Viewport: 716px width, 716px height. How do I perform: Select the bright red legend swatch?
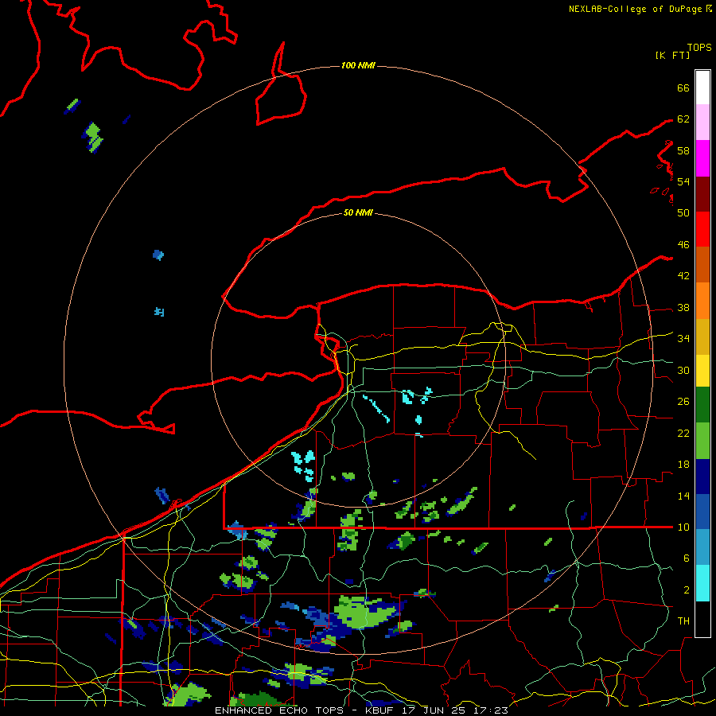702,229
